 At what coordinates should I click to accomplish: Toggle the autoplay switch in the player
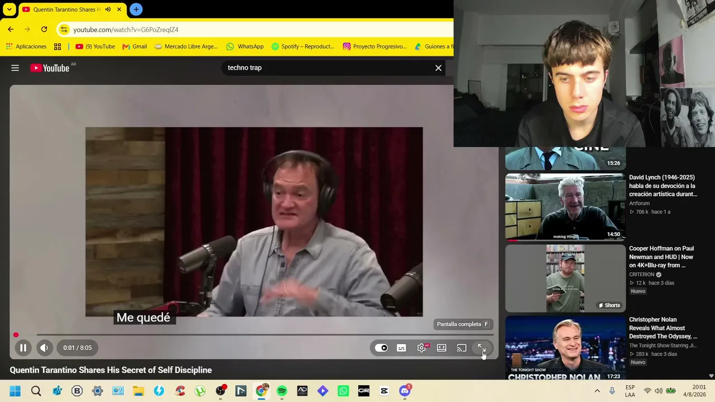[x=381, y=348]
